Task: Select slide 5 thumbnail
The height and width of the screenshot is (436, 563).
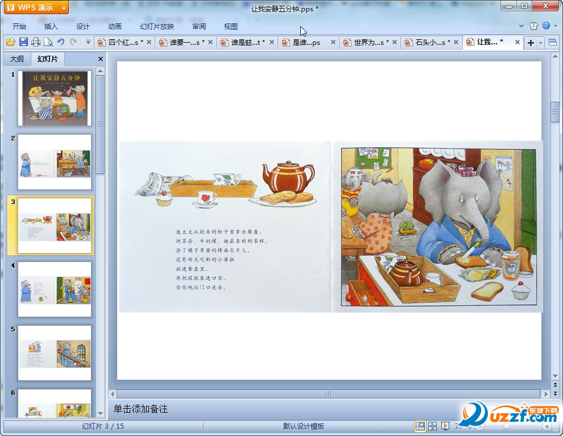Action: click(x=55, y=353)
